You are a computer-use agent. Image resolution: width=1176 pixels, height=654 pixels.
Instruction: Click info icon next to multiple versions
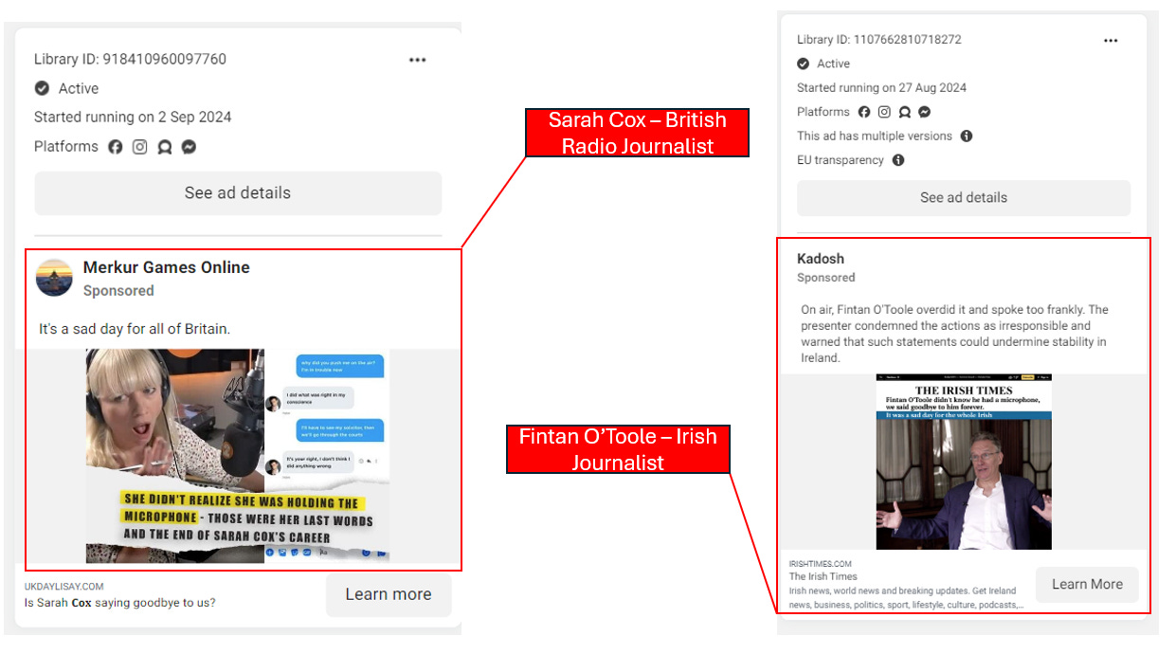[967, 136]
